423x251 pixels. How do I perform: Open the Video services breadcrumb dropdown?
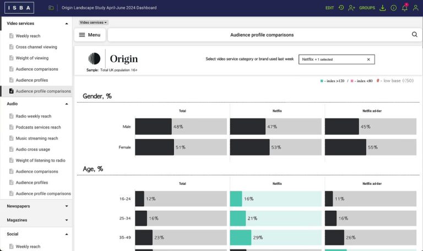pyautogui.click(x=93, y=23)
